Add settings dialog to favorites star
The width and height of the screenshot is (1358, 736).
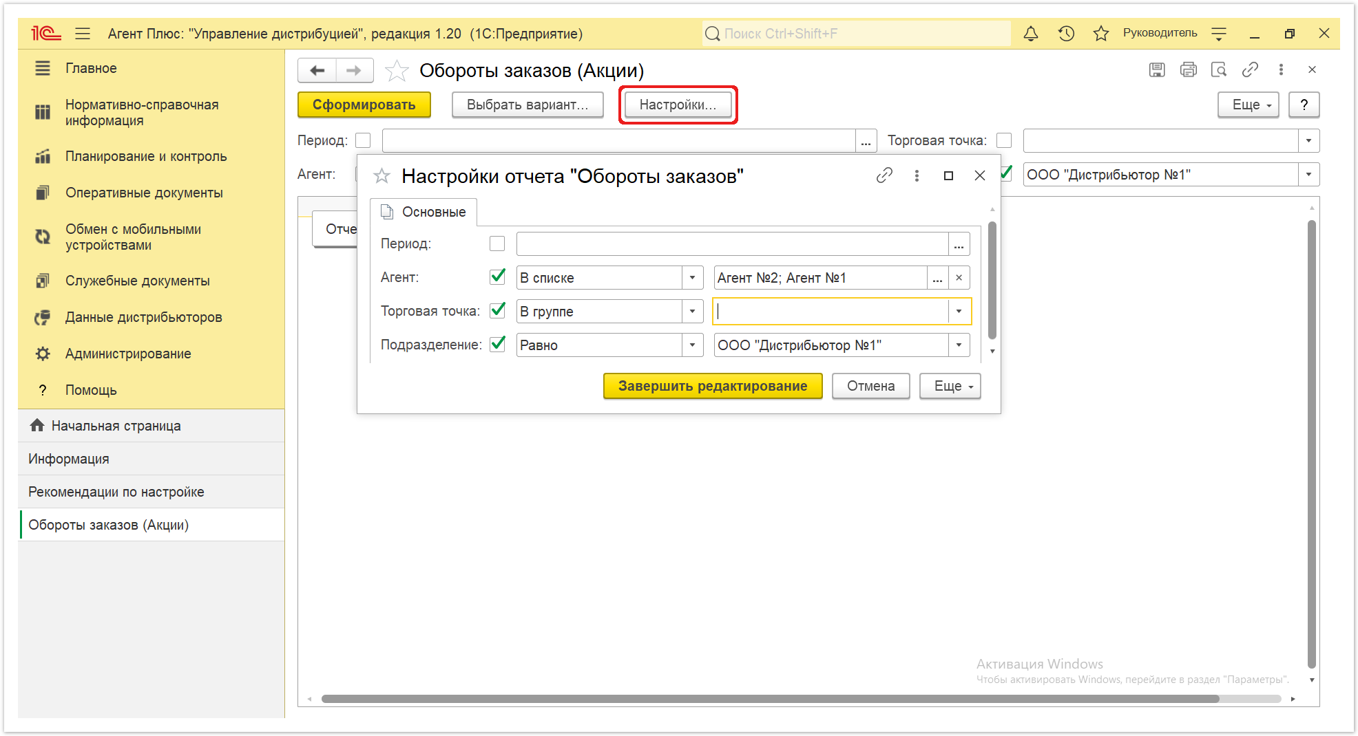click(382, 176)
